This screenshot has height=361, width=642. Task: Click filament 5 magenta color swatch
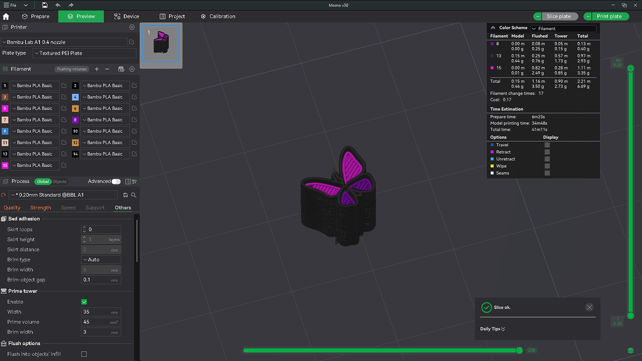click(x=5, y=108)
